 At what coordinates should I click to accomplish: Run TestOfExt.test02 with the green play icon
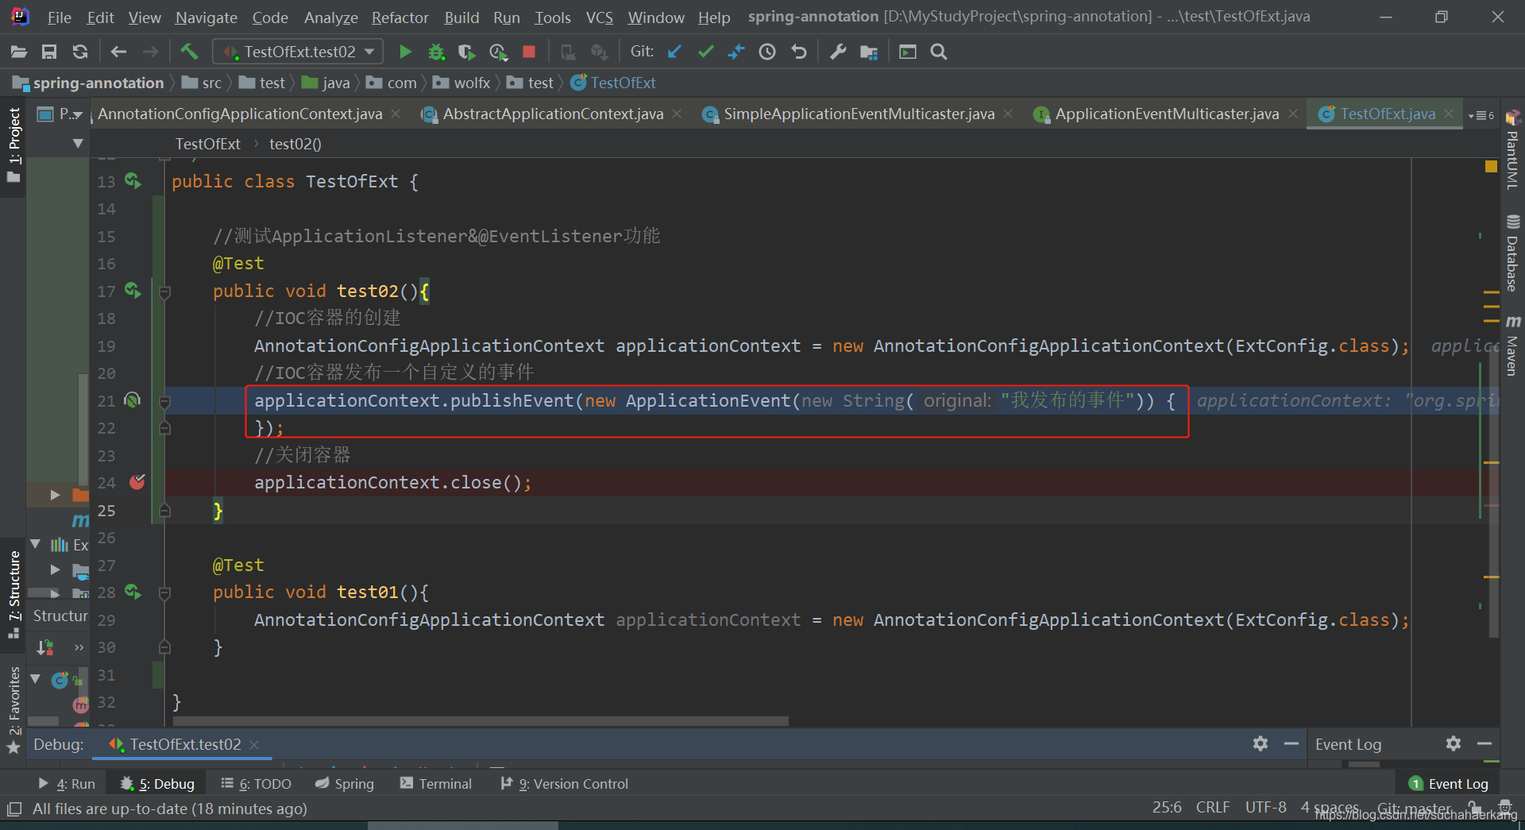(x=405, y=52)
